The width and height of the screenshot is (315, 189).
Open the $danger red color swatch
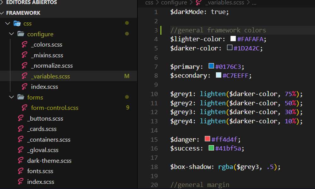207,139
